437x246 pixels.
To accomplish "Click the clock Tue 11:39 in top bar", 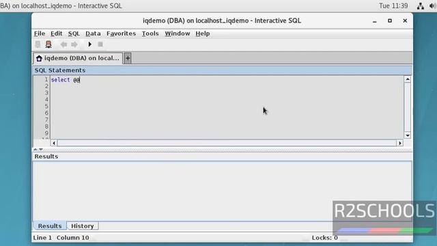I will point(393,5).
